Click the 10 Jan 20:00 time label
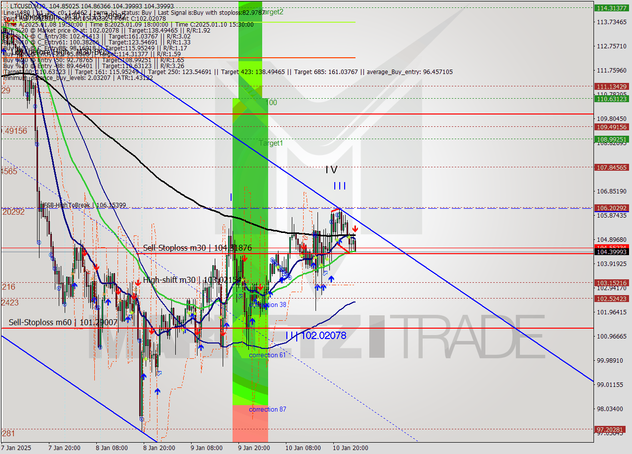The width and height of the screenshot is (632, 454). 351,448
